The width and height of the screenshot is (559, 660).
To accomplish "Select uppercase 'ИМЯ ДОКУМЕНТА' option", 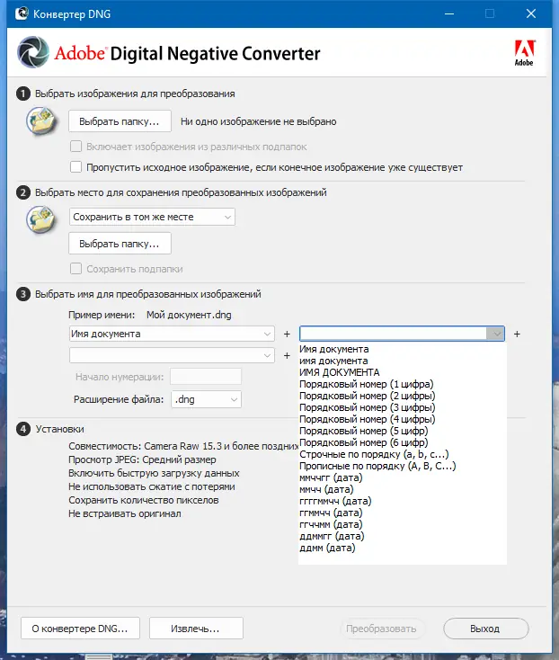I will click(x=340, y=372).
